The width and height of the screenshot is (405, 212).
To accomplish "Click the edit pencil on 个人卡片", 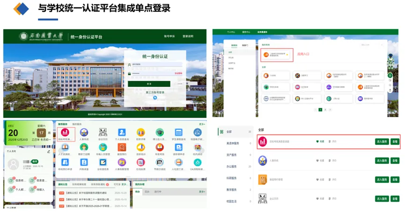I will pos(49,152).
